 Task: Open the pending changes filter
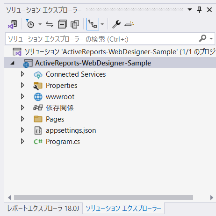click(x=30, y=24)
